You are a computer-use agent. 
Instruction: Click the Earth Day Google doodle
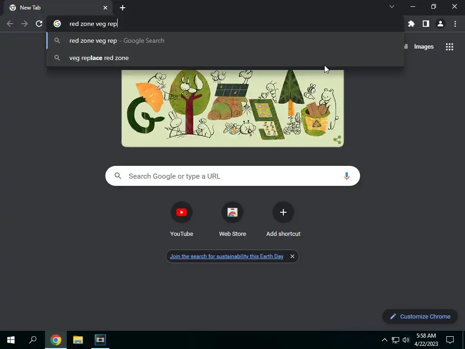coord(232,108)
